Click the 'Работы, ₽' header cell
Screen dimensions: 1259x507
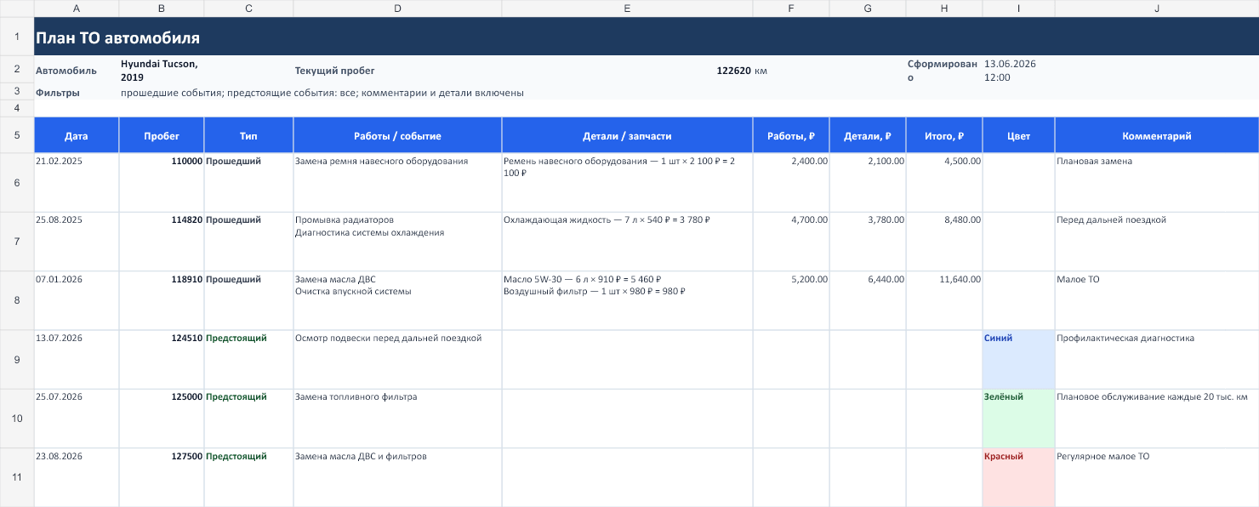[x=791, y=136]
